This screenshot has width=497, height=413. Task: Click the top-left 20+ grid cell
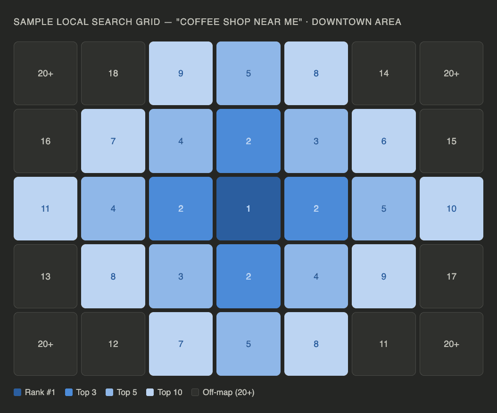45,73
